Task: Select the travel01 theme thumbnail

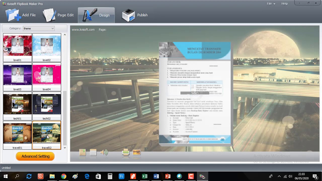Action: coord(17,135)
